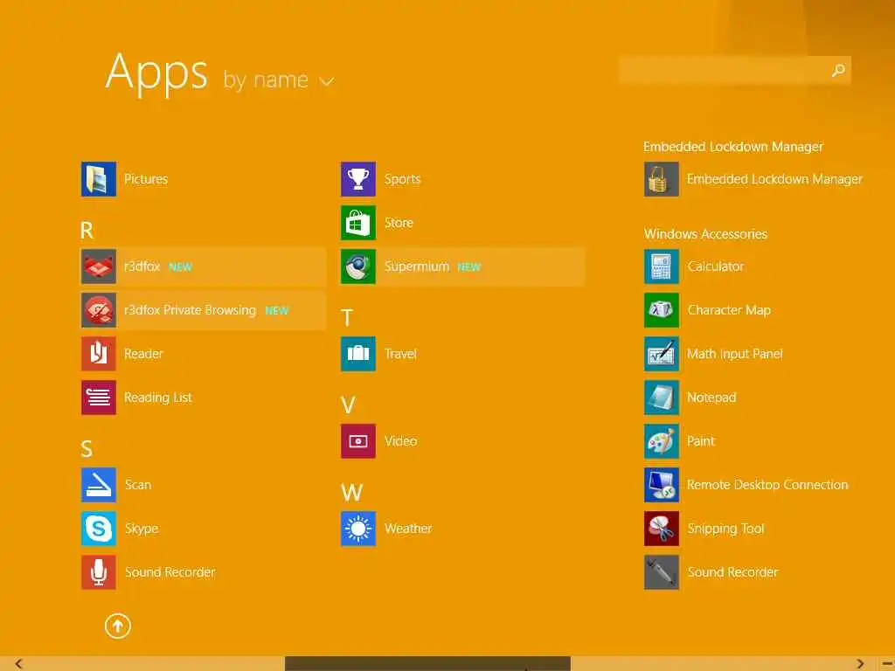Launch the Snipping Tool icon
The image size is (895, 671).
click(662, 529)
